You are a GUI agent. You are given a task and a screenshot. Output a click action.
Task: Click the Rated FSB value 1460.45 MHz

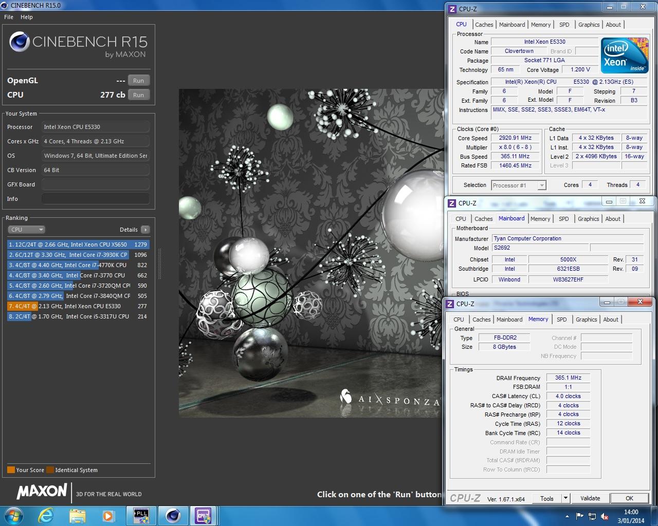click(x=515, y=165)
